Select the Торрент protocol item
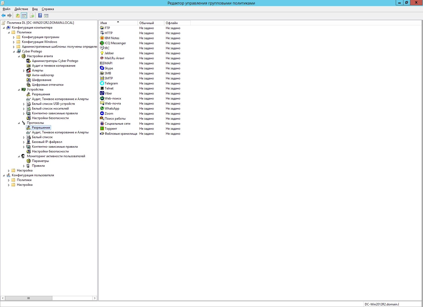 click(111, 129)
